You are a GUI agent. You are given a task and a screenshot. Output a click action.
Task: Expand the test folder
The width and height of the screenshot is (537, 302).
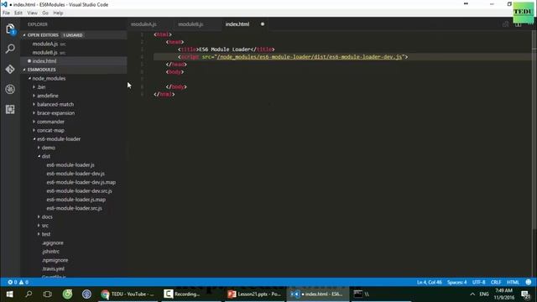(x=46, y=234)
